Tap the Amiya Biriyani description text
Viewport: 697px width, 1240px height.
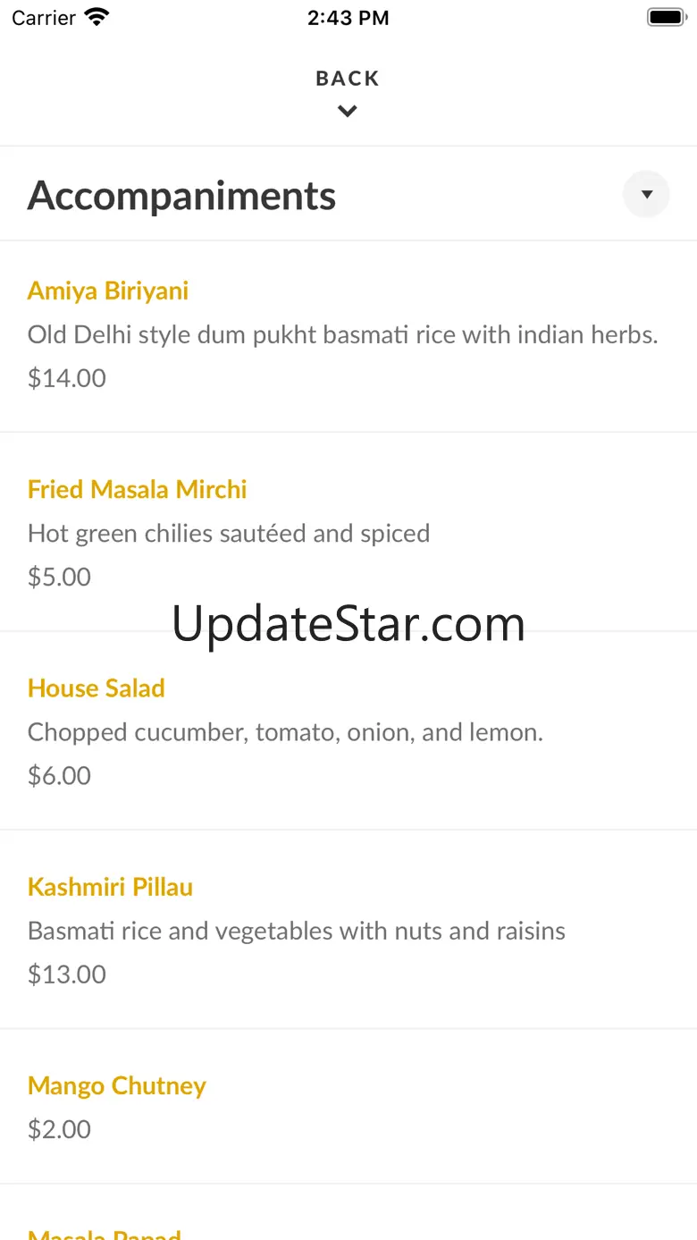coord(342,334)
